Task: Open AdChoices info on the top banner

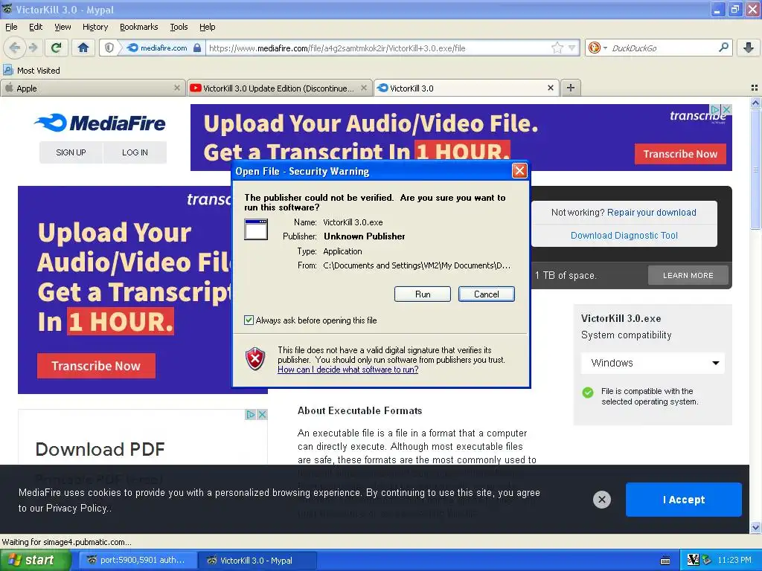Action: tap(715, 110)
